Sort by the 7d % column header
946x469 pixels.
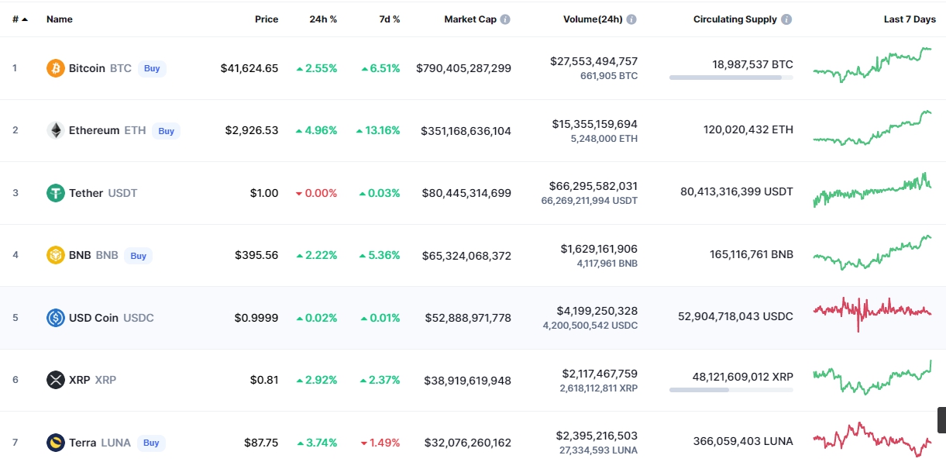click(388, 19)
